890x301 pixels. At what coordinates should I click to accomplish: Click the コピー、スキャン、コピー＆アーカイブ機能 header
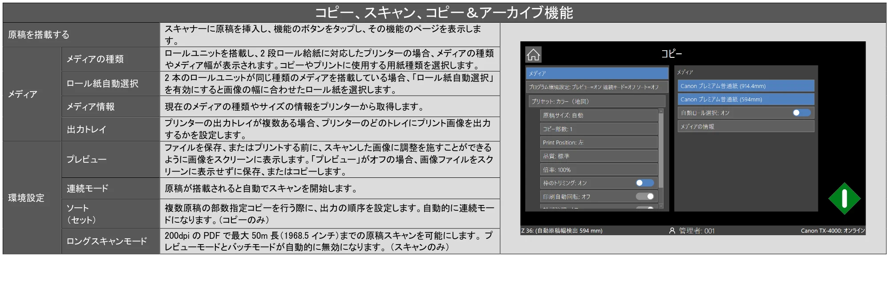444,12
